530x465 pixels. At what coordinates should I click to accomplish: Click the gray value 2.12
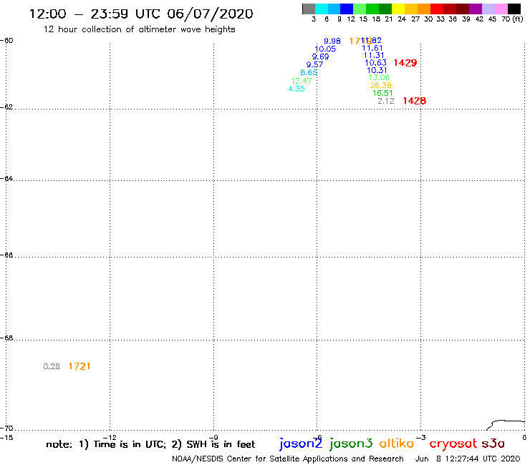tap(386, 101)
